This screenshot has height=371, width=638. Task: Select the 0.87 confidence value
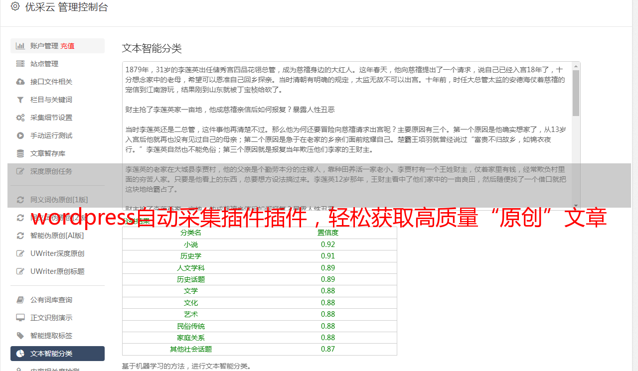[328, 349]
